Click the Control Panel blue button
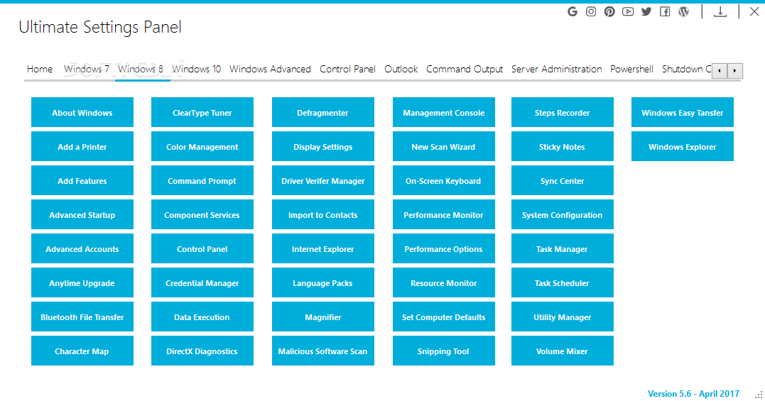765x401 pixels. pos(202,249)
